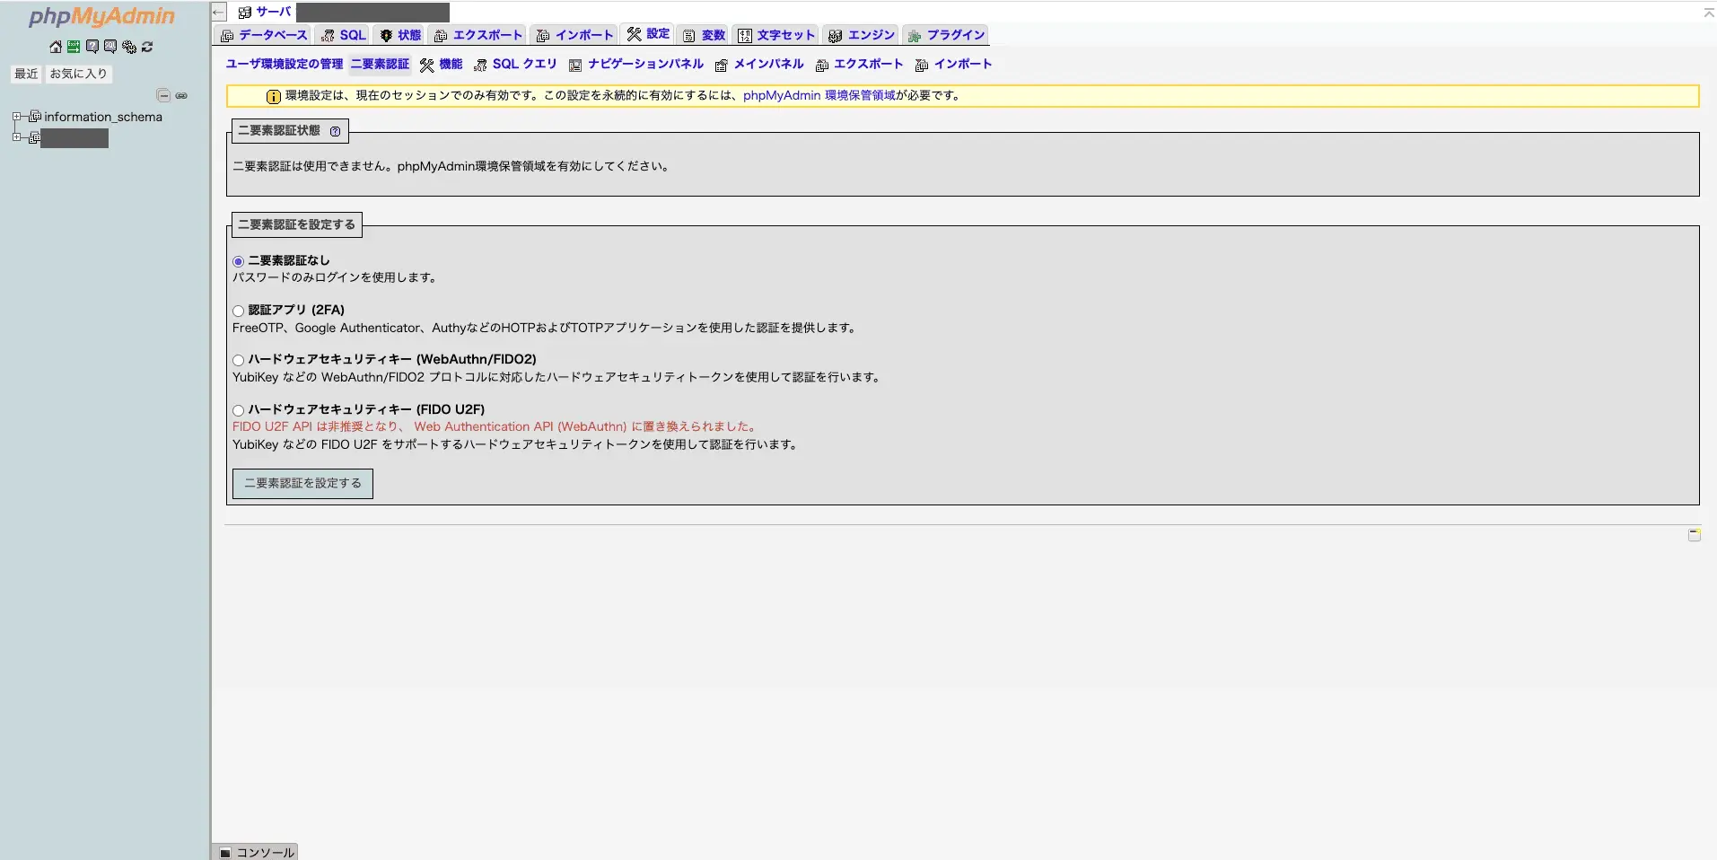
Task: Follow the phpMyAdmin 環境保管領域 link
Action: tap(819, 95)
